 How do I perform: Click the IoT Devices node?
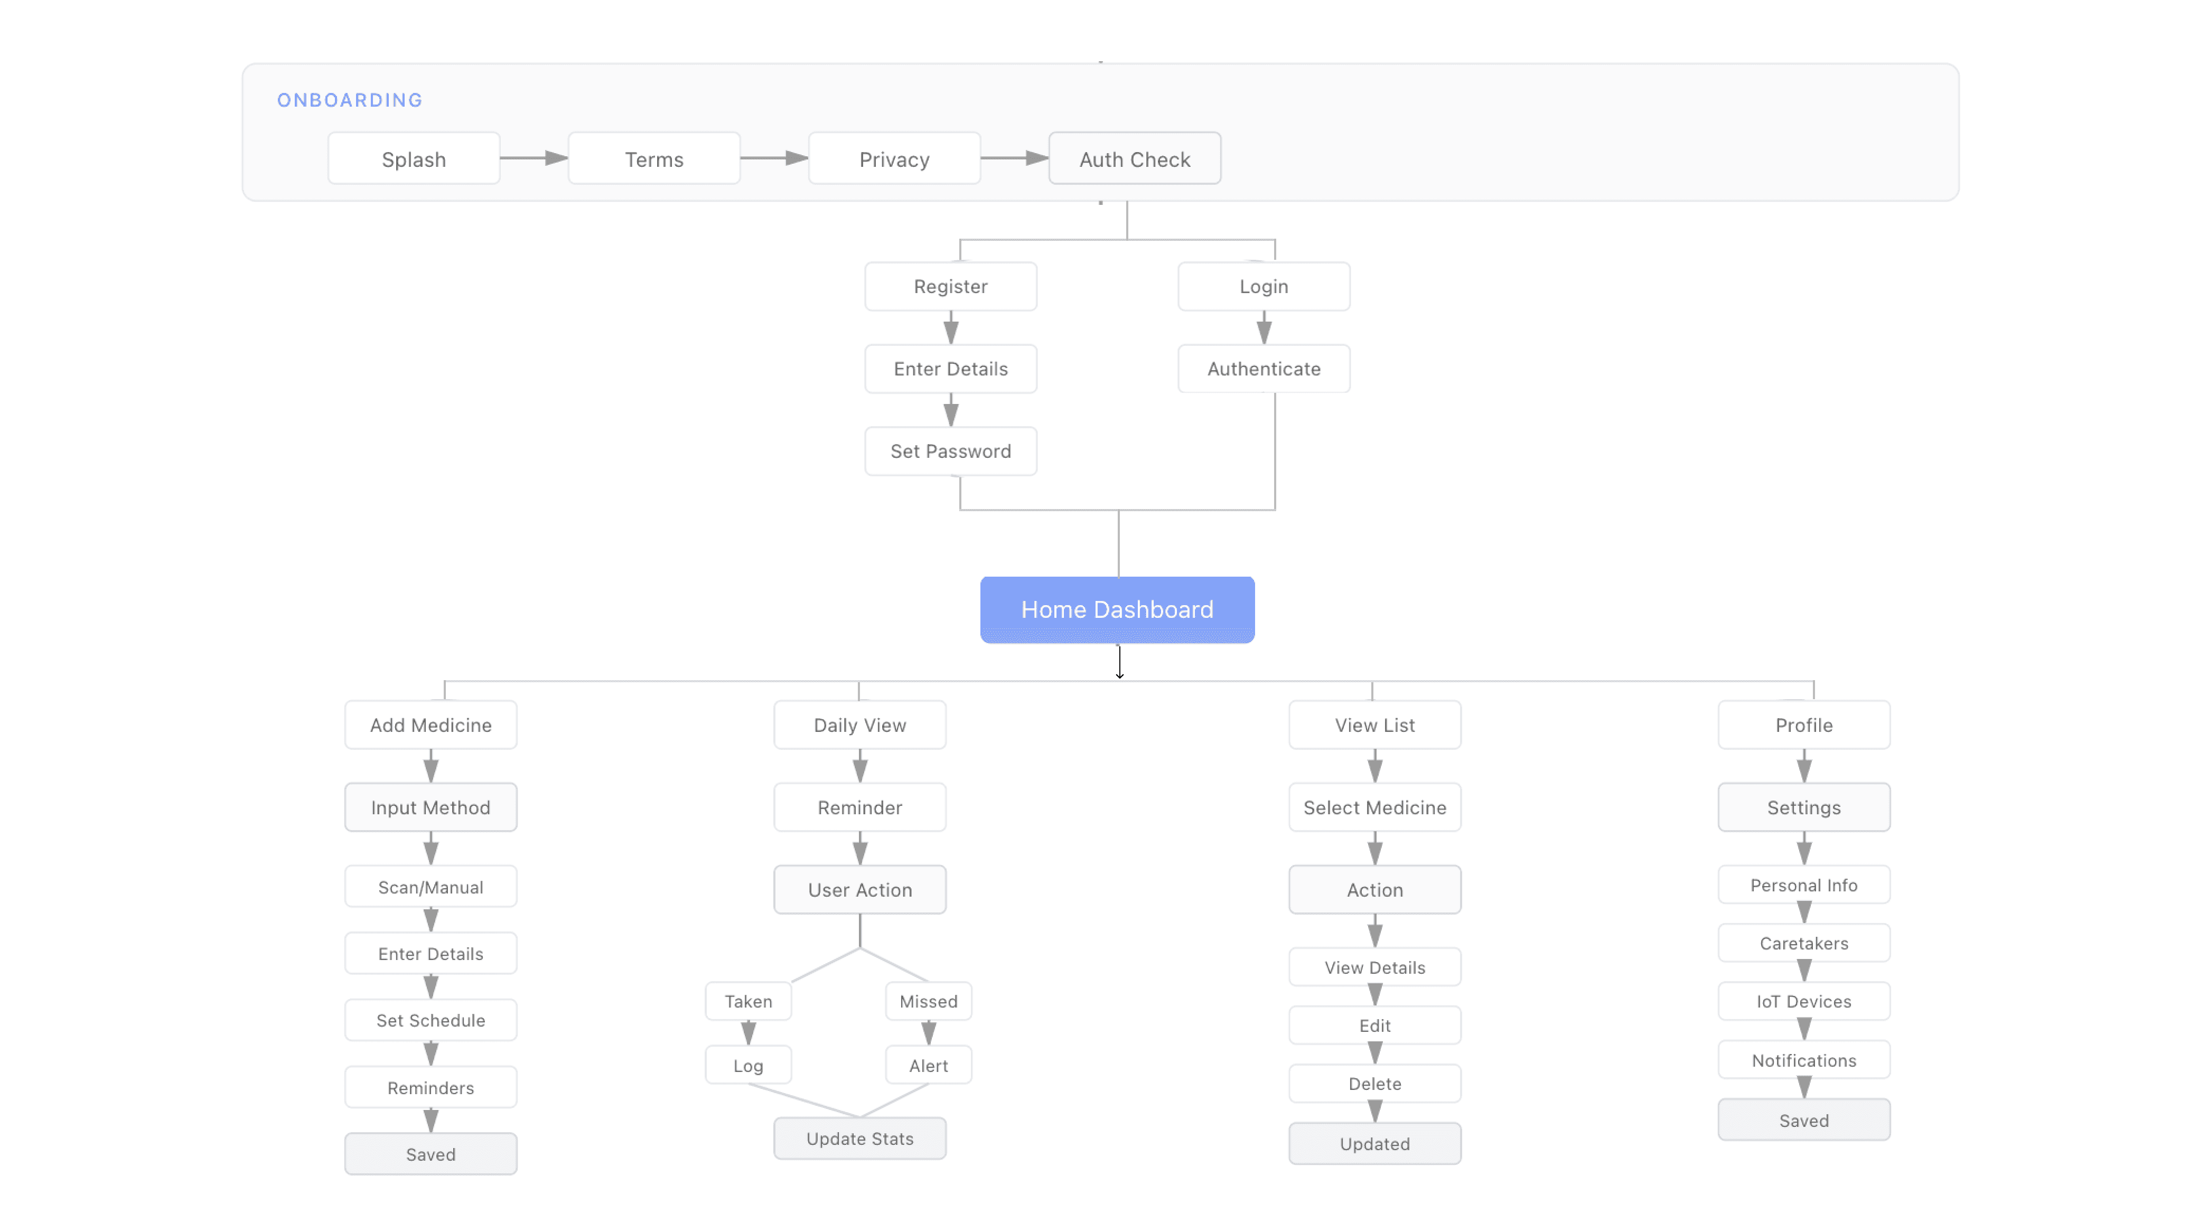pos(1803,1001)
